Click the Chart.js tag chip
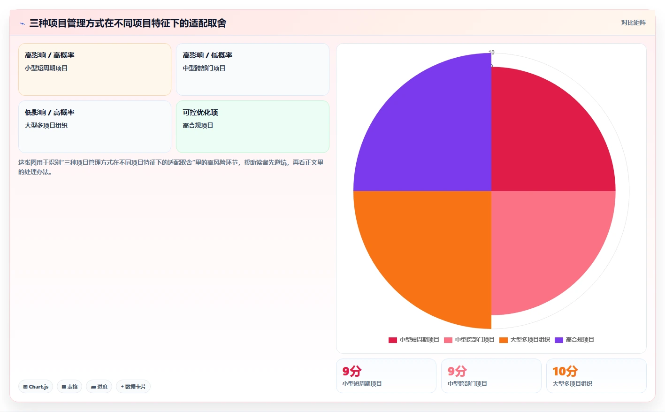 36,387
